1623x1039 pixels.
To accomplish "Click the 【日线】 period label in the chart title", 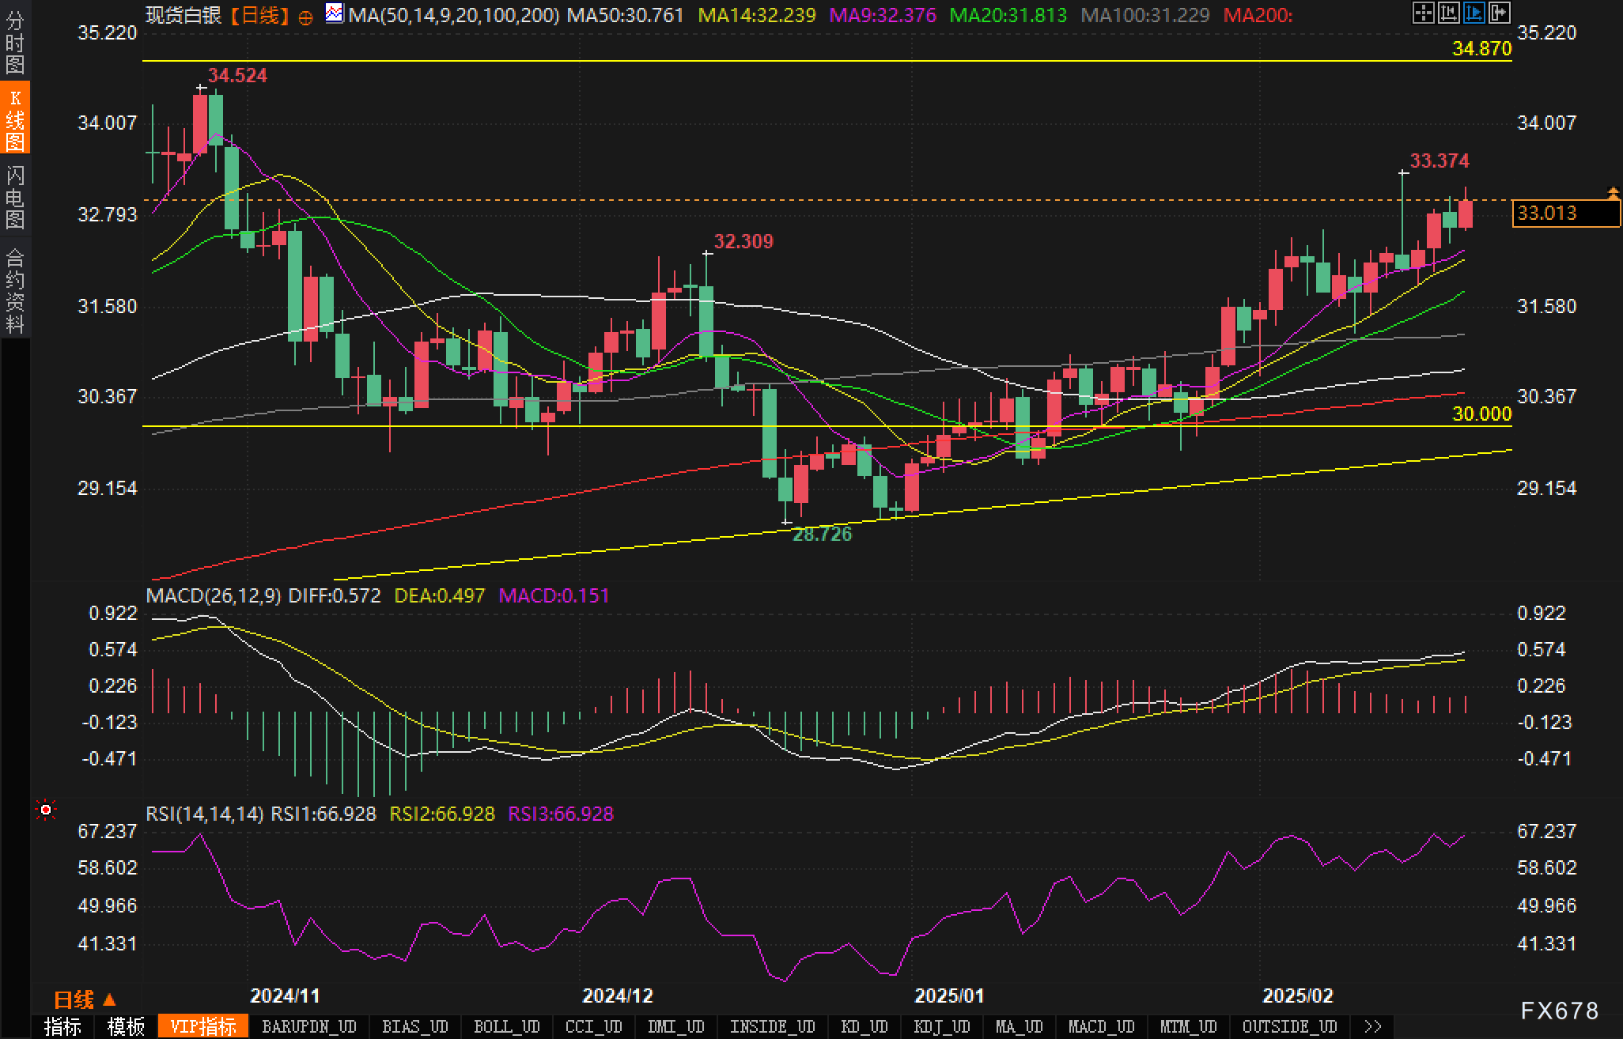I will tap(261, 15).
